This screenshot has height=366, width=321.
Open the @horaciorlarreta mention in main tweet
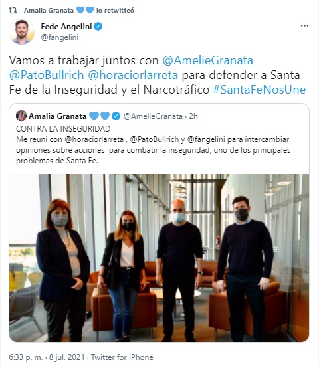point(133,75)
